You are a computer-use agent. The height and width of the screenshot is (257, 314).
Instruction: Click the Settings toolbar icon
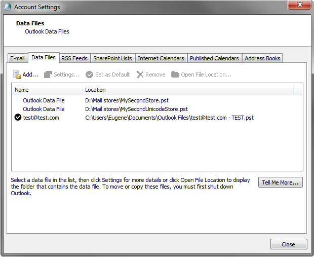48,75
